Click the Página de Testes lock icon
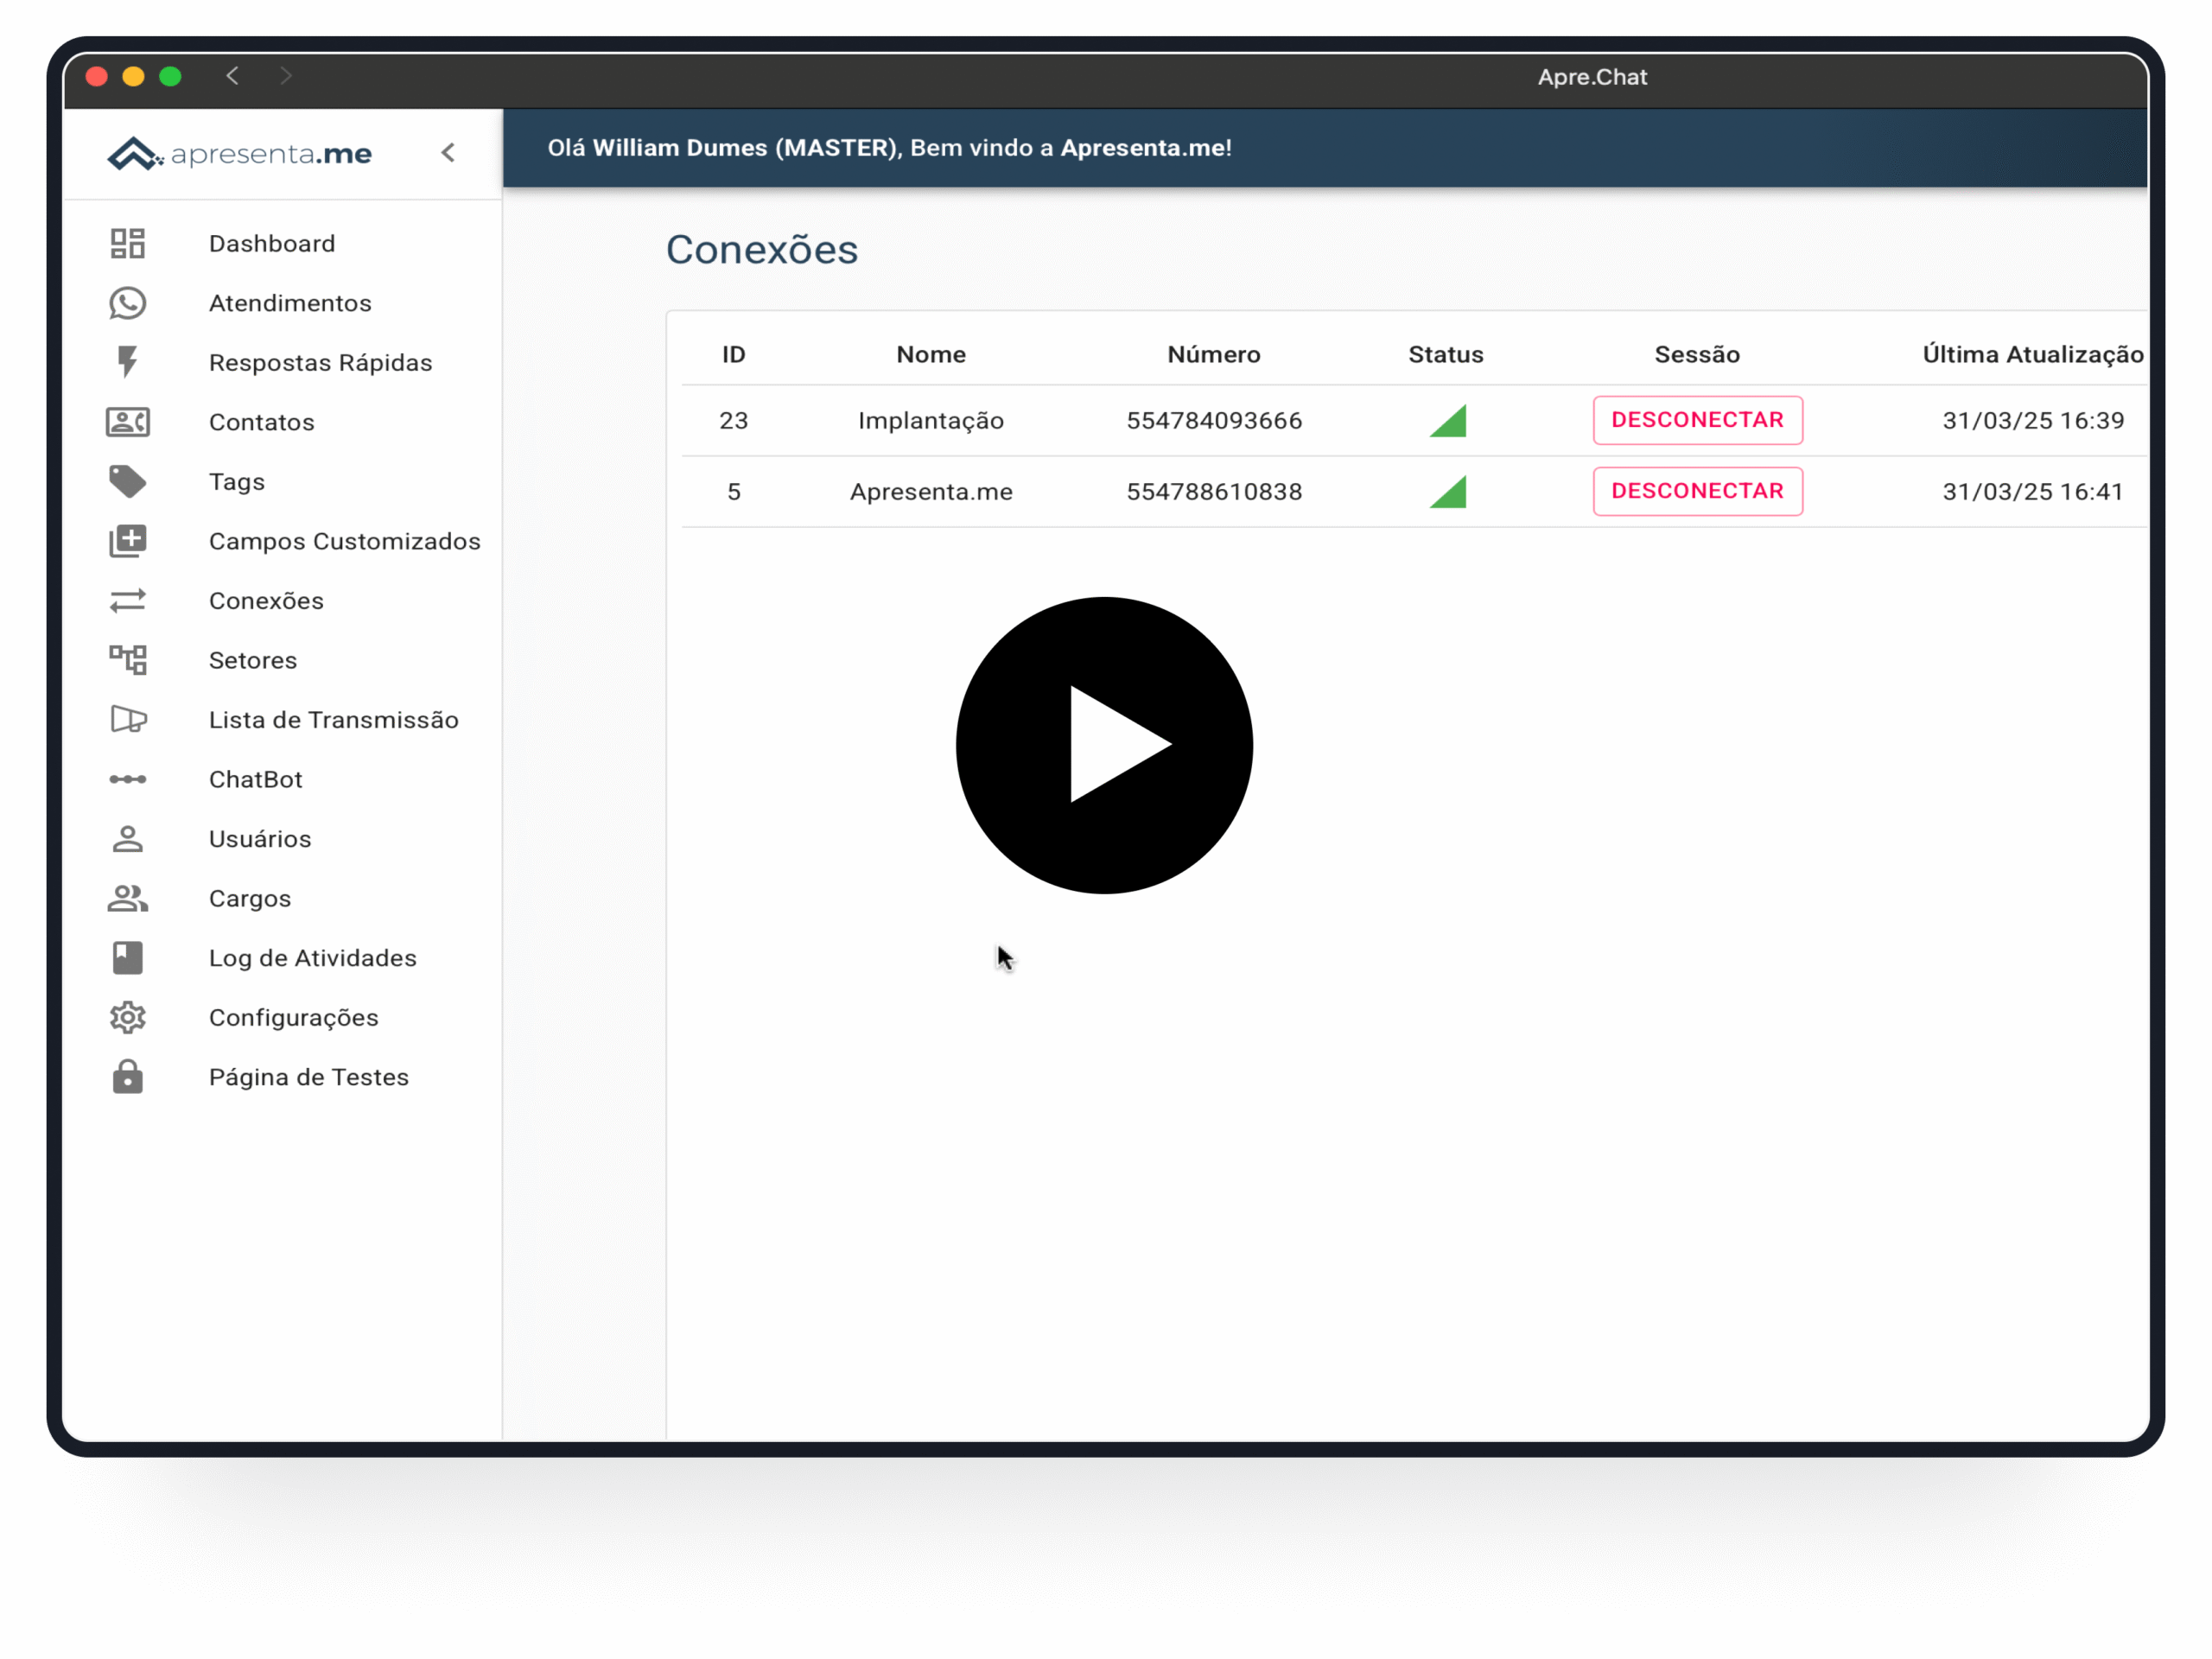This screenshot has height=1659, width=2212. (x=127, y=1077)
